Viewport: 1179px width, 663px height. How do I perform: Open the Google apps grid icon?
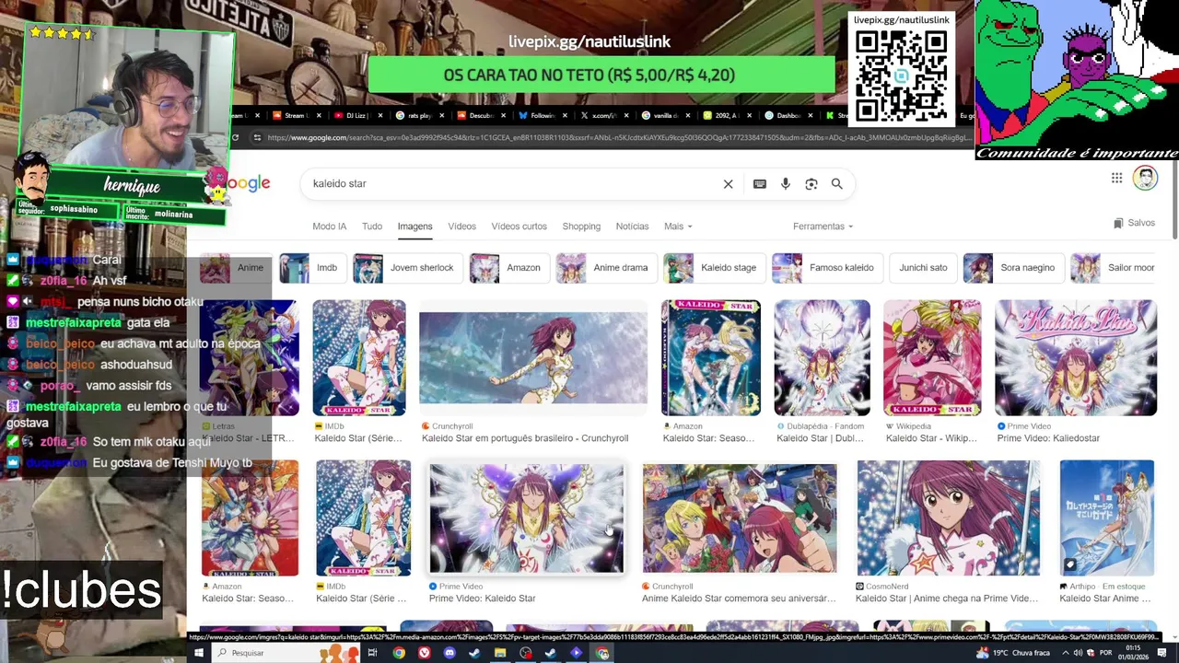point(1116,178)
